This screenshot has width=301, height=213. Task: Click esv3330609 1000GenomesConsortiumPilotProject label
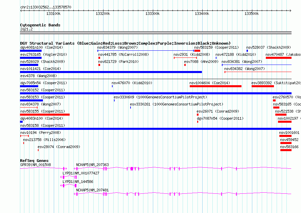coord(161,97)
